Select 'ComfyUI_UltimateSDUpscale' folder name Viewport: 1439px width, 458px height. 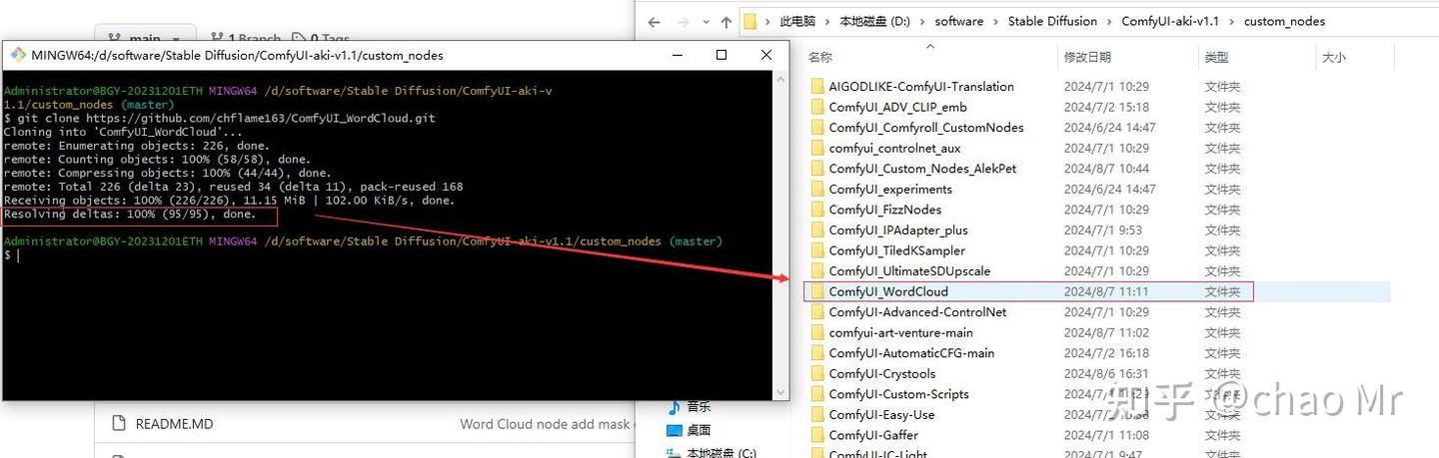point(909,270)
